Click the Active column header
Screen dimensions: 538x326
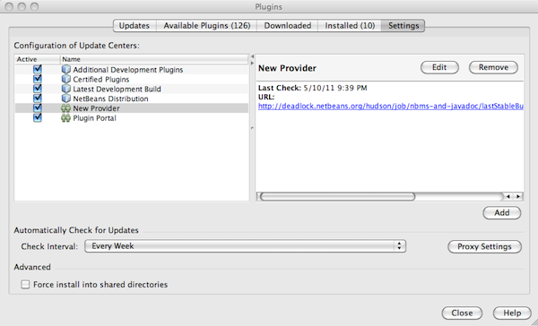(38, 59)
